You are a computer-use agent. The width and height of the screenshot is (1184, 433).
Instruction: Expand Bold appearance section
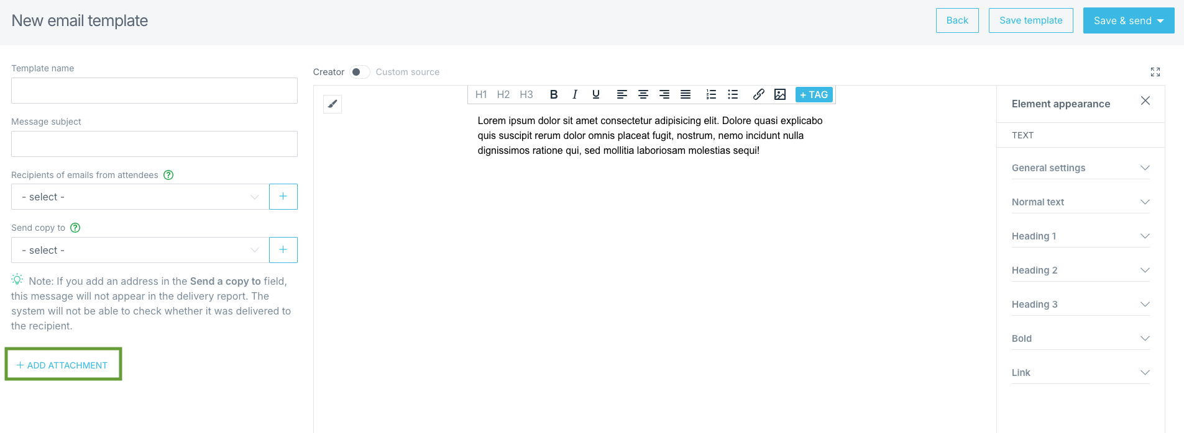[1081, 339]
